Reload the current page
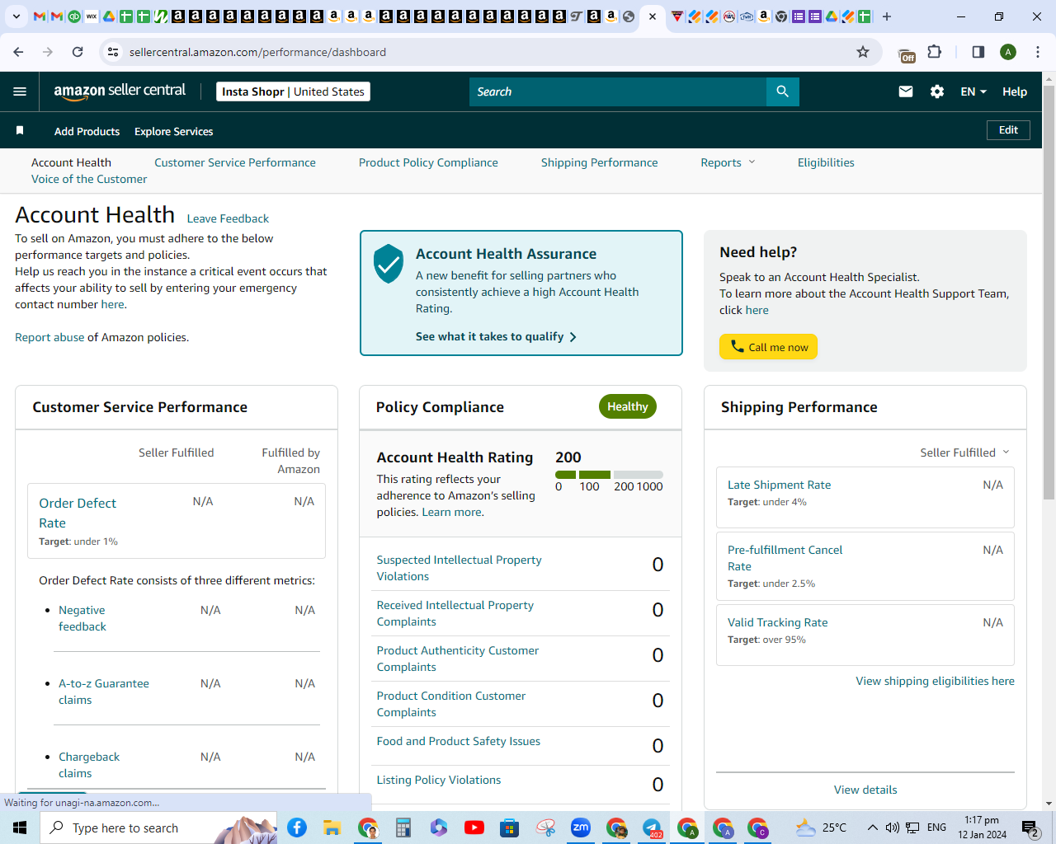The height and width of the screenshot is (844, 1056). [78, 52]
